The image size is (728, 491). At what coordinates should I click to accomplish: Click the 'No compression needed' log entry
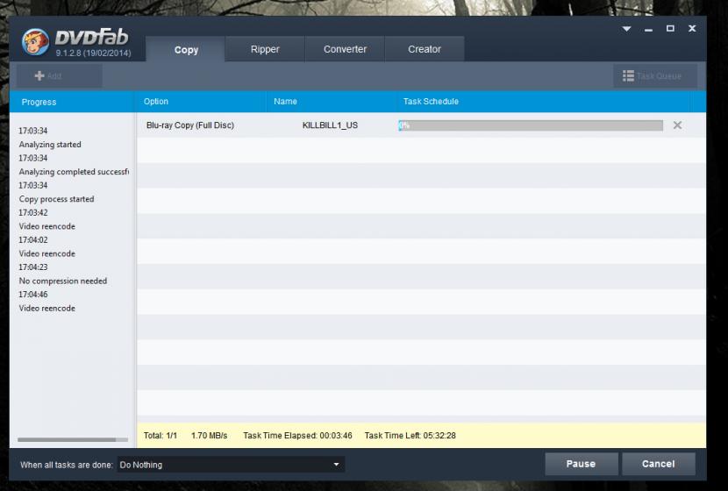click(63, 281)
